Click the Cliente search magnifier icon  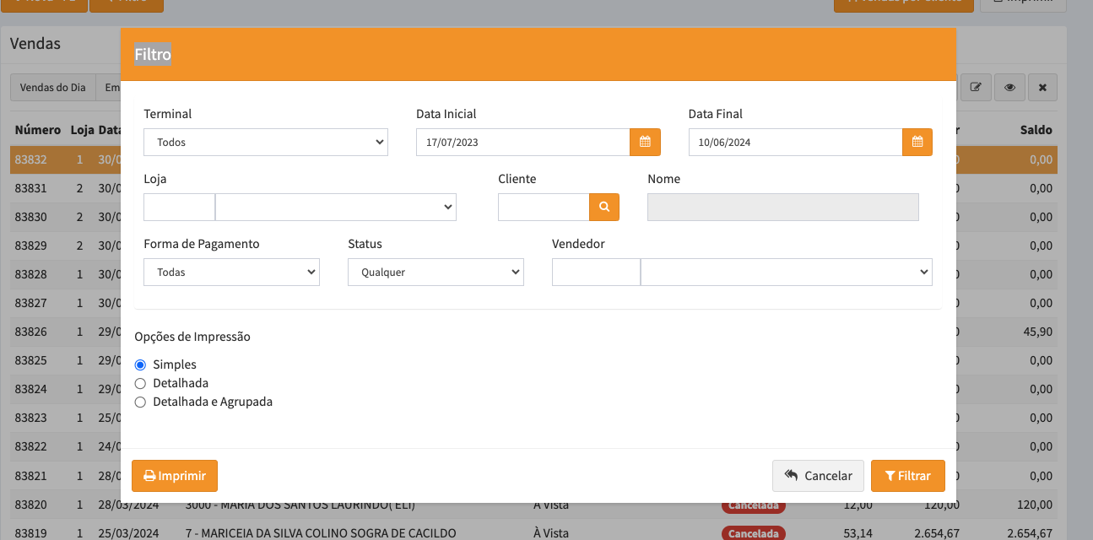coord(604,208)
